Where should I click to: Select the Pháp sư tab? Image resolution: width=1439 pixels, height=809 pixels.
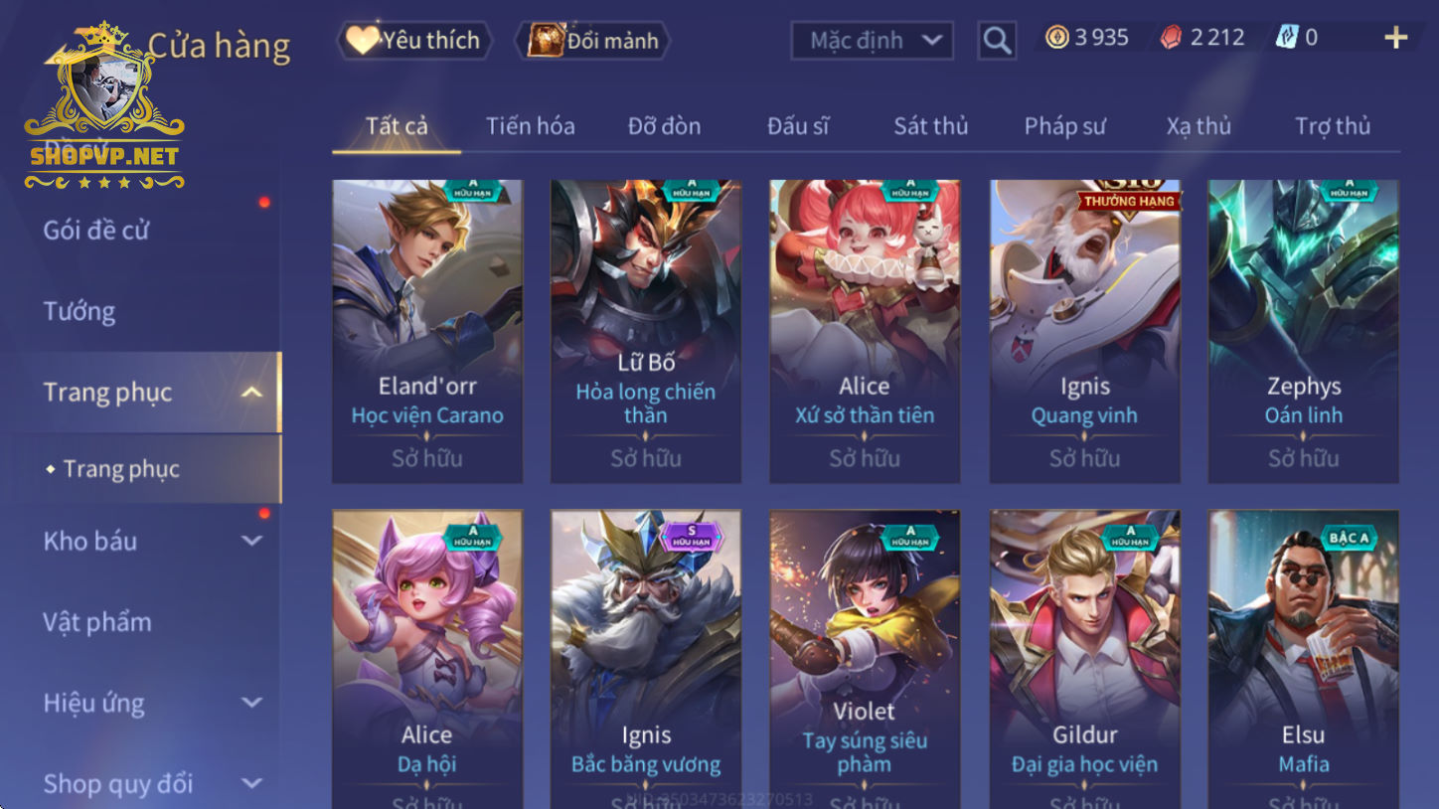(1064, 126)
